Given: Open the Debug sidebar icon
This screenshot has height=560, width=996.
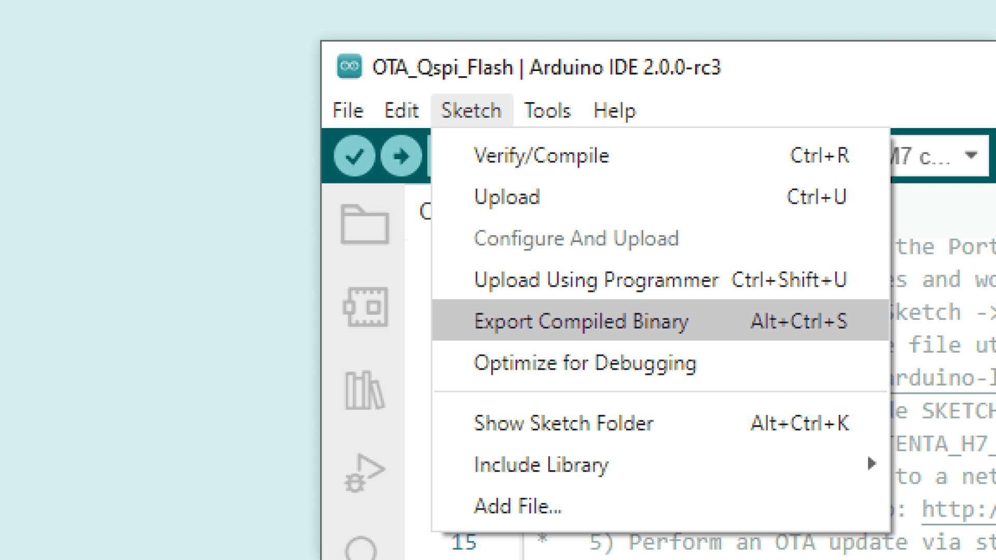Looking at the screenshot, I should click(x=365, y=473).
